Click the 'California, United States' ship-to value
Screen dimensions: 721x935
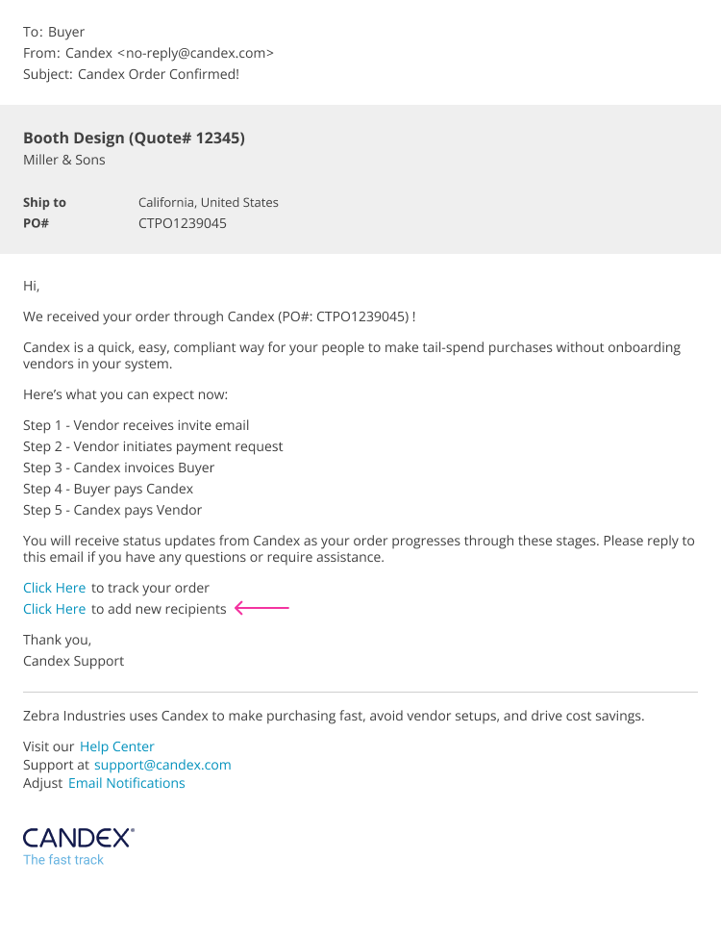click(x=209, y=202)
